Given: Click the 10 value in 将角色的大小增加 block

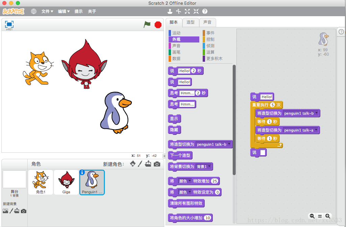Looking at the screenshot, I should (x=208, y=218).
